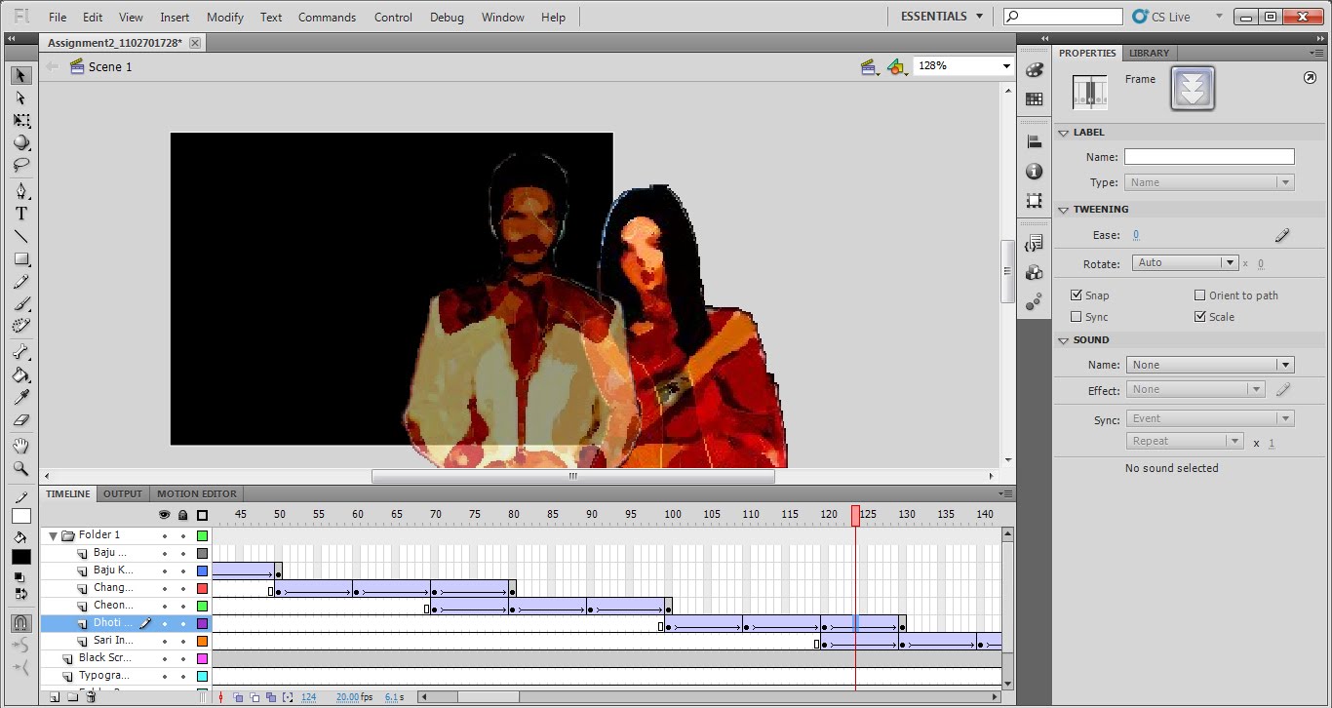The width and height of the screenshot is (1332, 708).
Task: Open the Transform panel icon
Action: pos(1035,201)
